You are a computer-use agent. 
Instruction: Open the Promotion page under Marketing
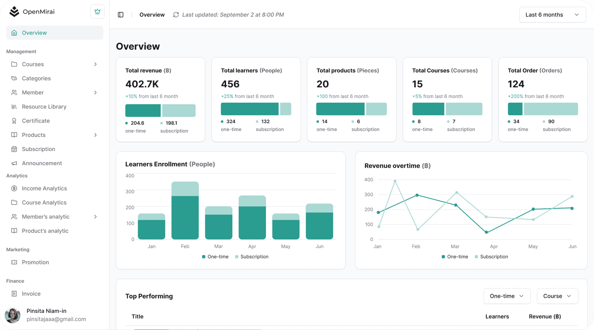[x=35, y=262]
